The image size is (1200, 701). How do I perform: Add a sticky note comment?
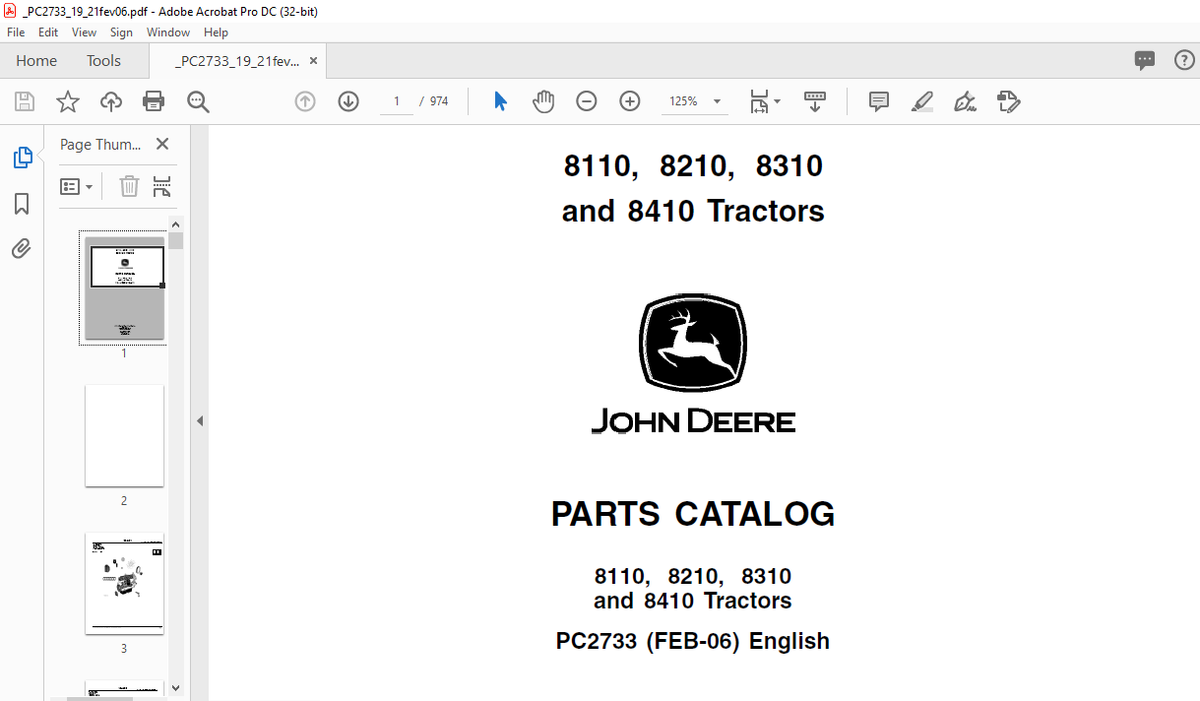tap(879, 101)
